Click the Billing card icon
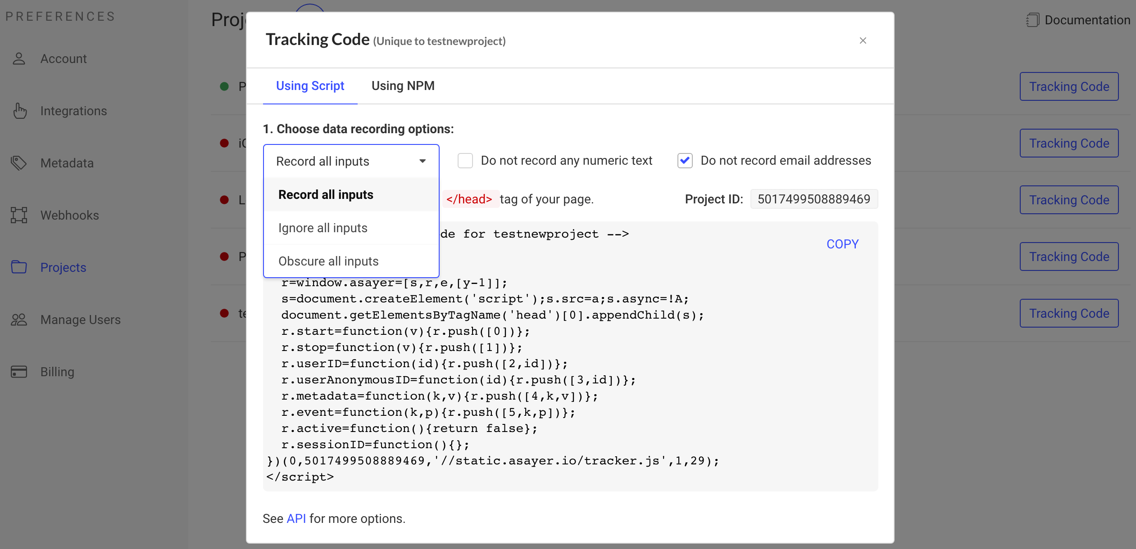Screen dimensions: 1136x549 coord(19,372)
